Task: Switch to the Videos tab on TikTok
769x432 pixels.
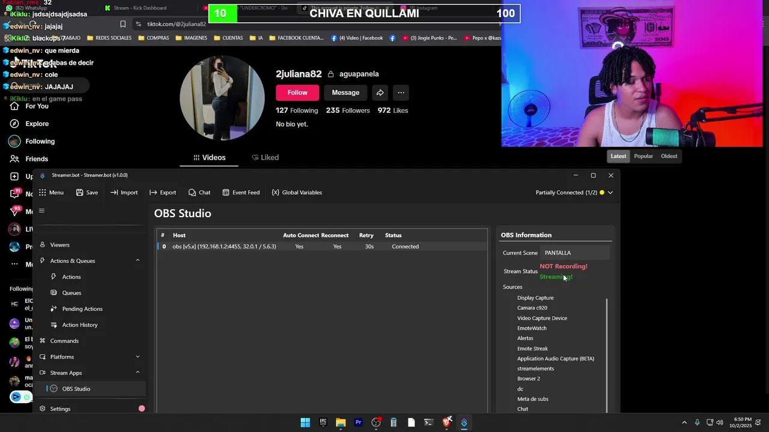Action: point(209,157)
